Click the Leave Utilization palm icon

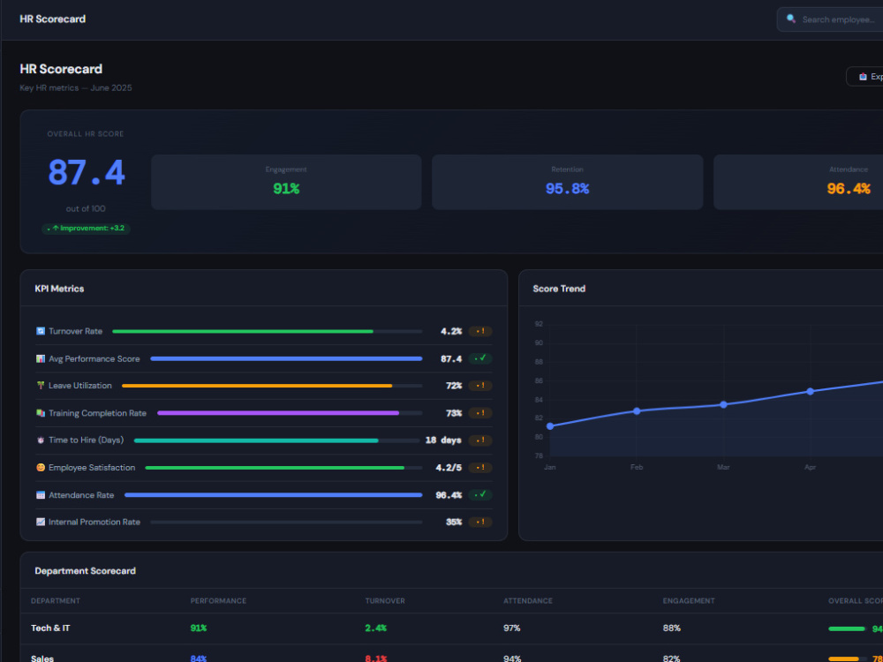[41, 386]
